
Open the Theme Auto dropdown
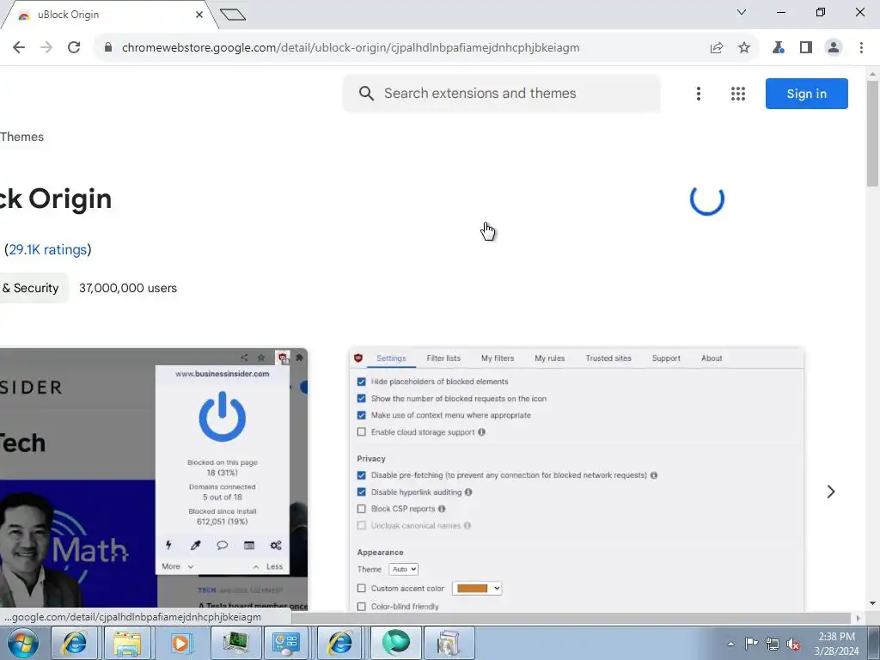click(x=404, y=569)
